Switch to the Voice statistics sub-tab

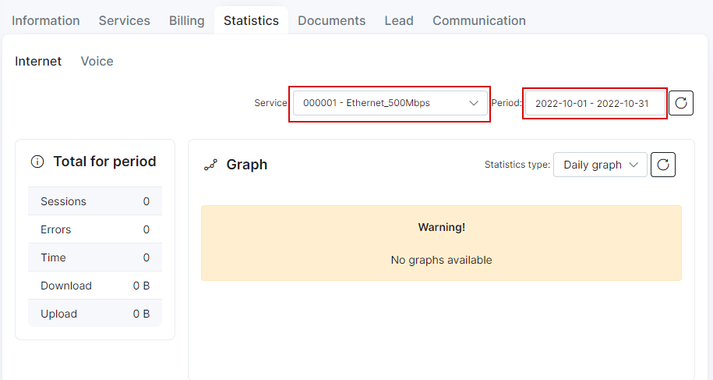tap(97, 61)
